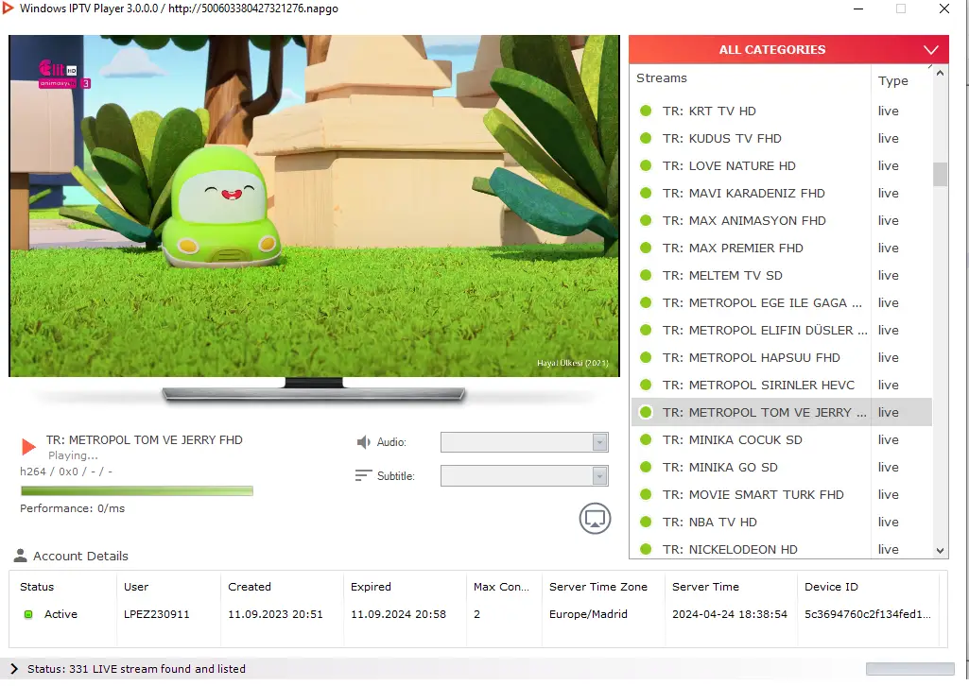Choose TR: LOVE NATURE HD channel

click(x=781, y=165)
